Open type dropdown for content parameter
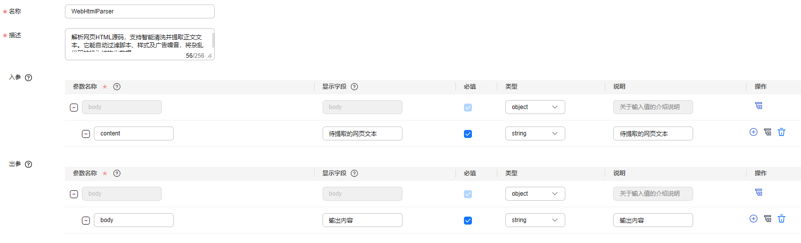This screenshot has width=801, height=243. coord(535,133)
